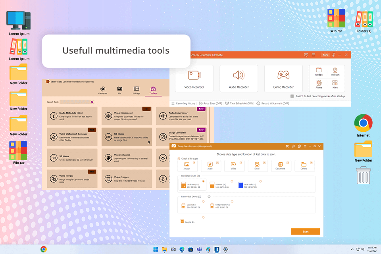Pin GIF Maker card to top

coord(149,143)
